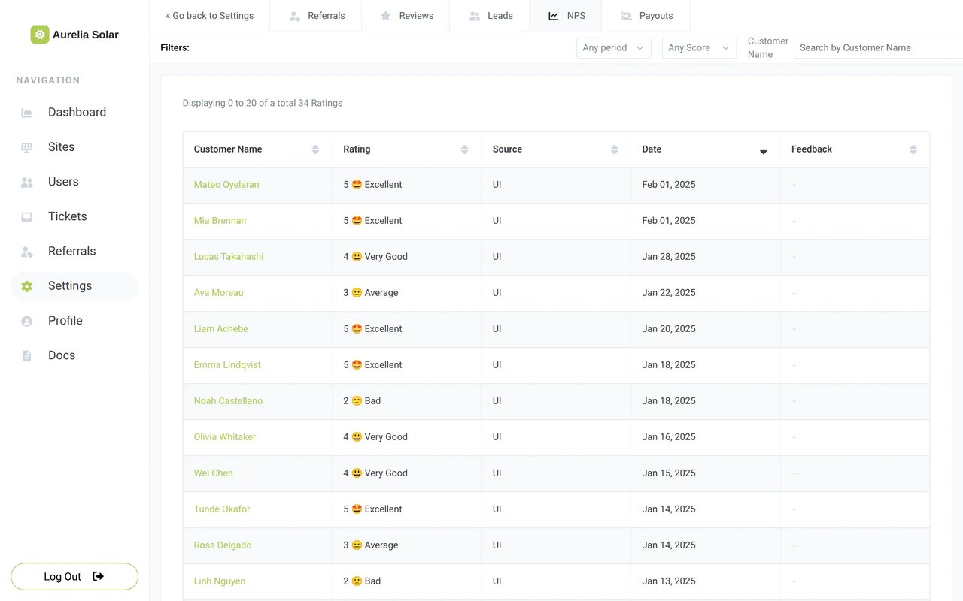This screenshot has height=601, width=963.
Task: Click the Dashboard chart icon in sidebar
Action: 27,113
